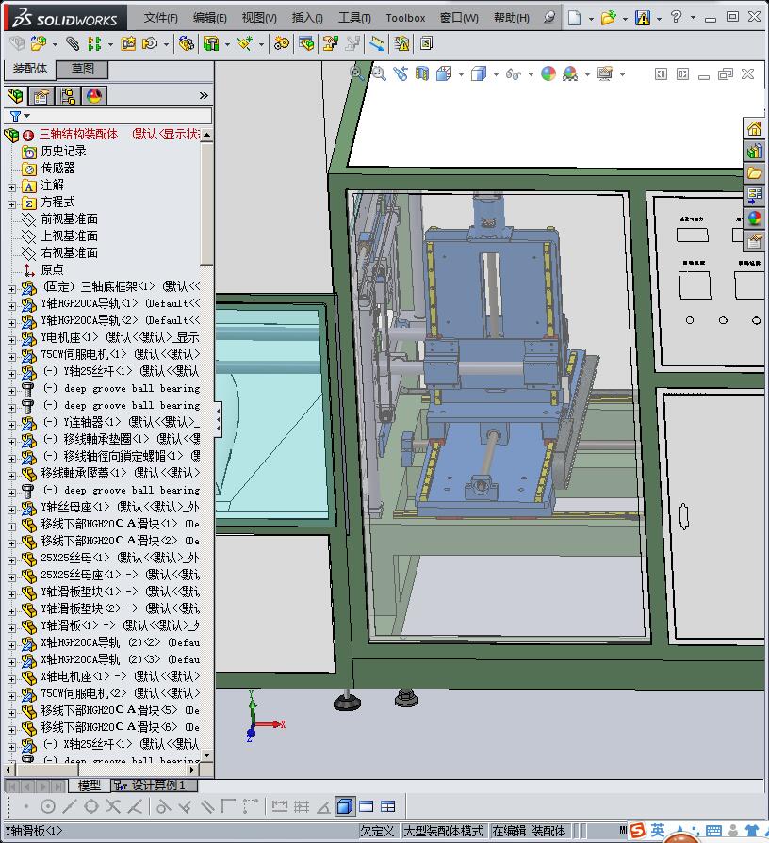
Task: Switch to the 草图 tab
Action: (x=83, y=69)
